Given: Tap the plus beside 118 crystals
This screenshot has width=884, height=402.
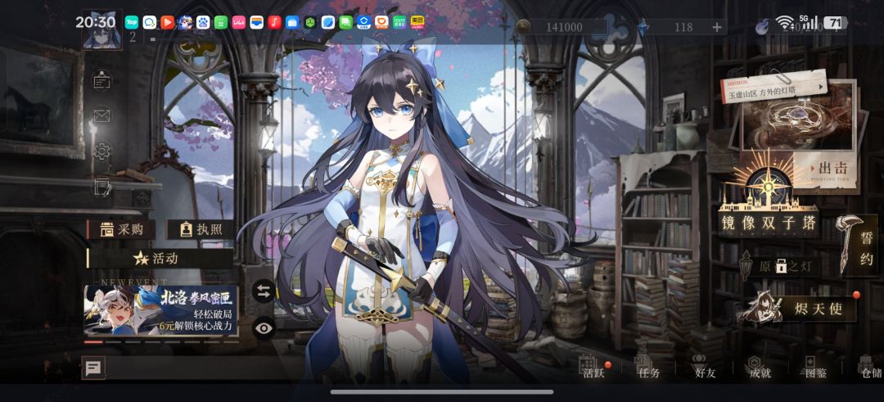Looking at the screenshot, I should pyautogui.click(x=716, y=27).
